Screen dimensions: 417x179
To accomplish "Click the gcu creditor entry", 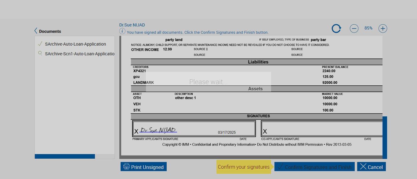I will [136, 77].
